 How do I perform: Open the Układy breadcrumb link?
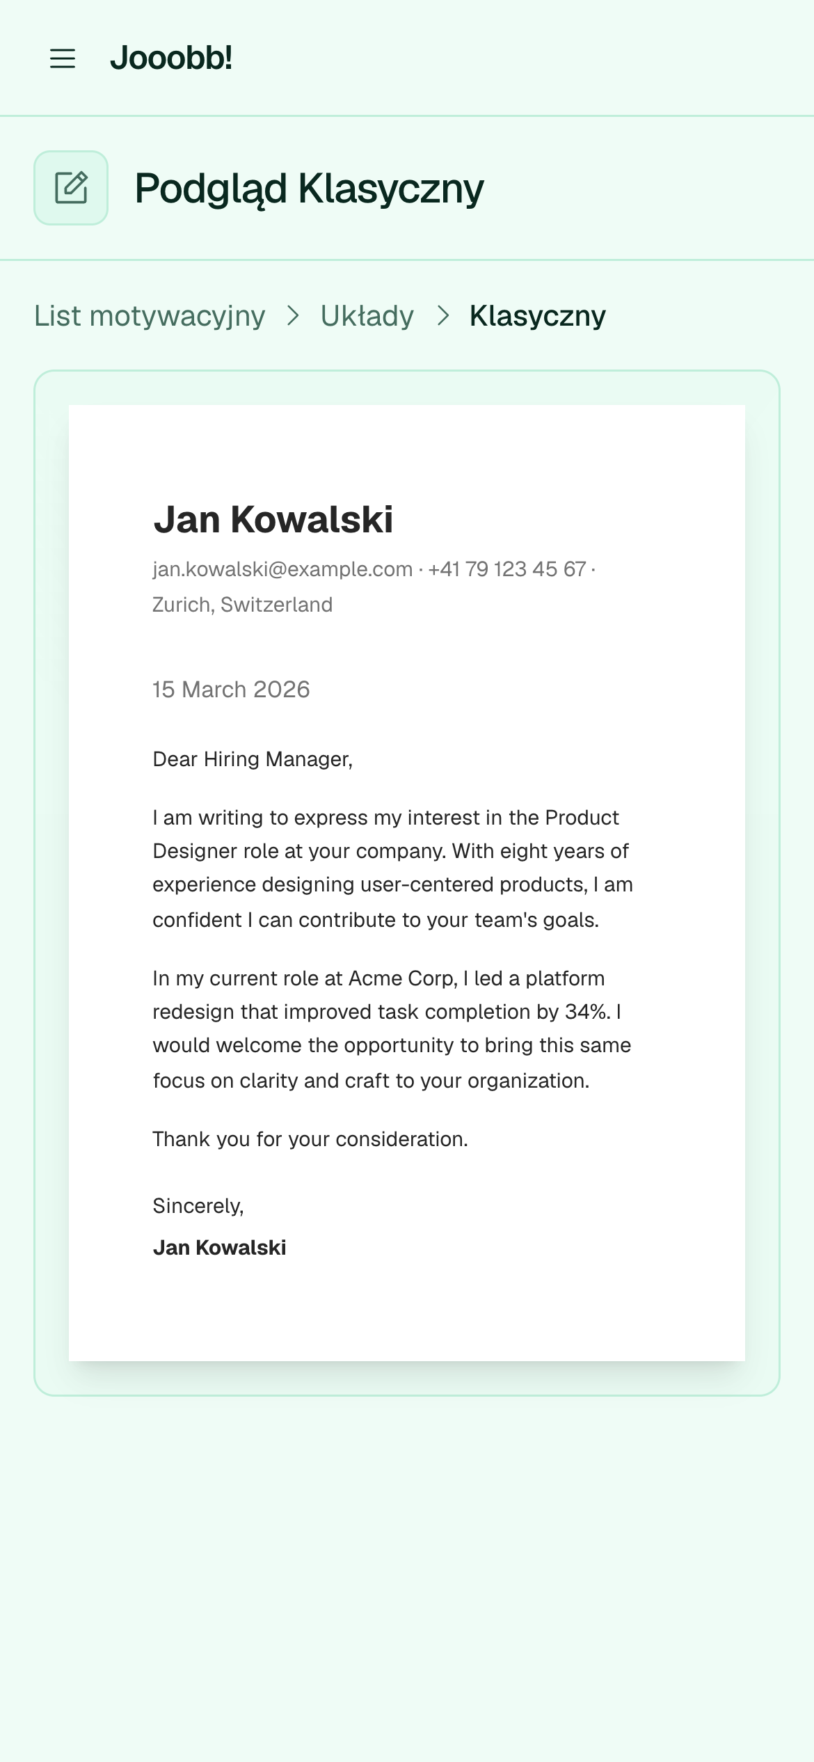(367, 316)
